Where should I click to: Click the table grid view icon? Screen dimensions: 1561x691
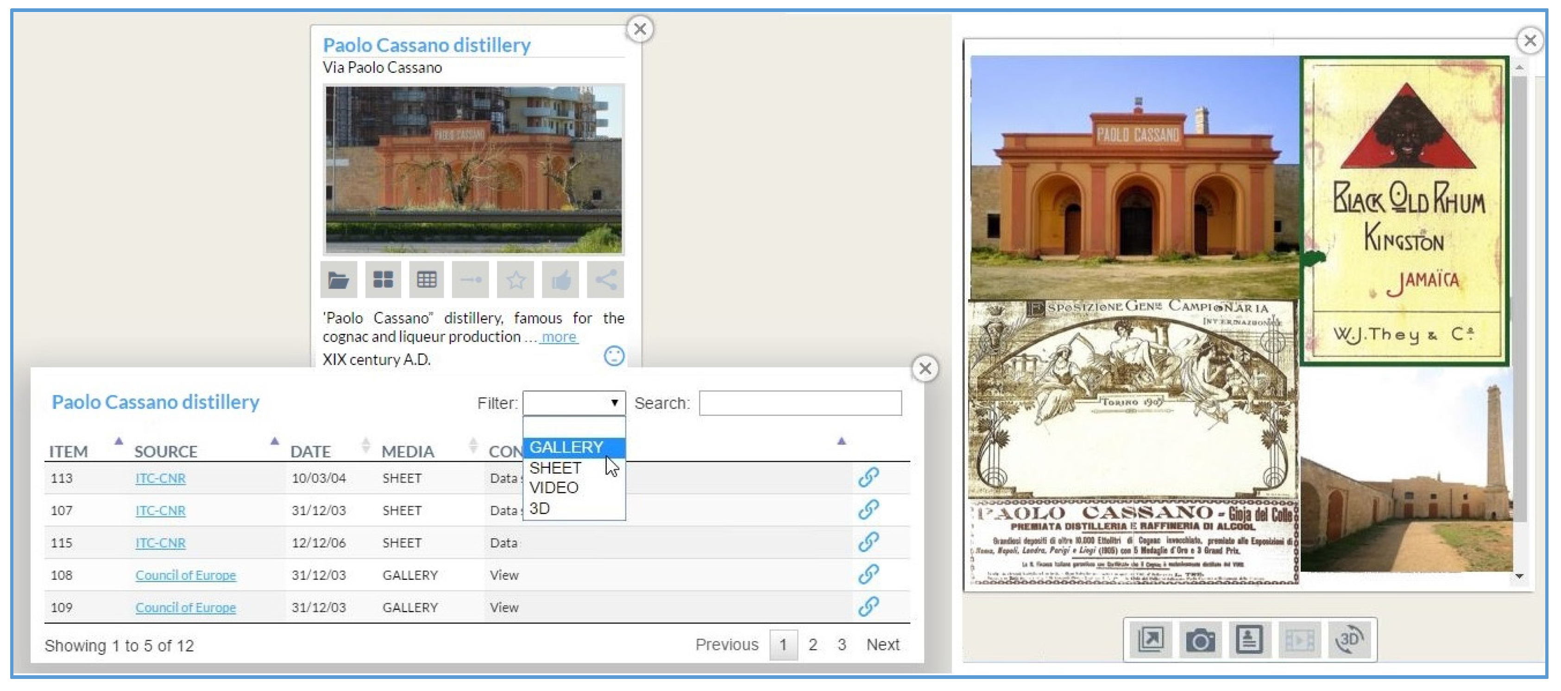pyautogui.click(x=427, y=280)
